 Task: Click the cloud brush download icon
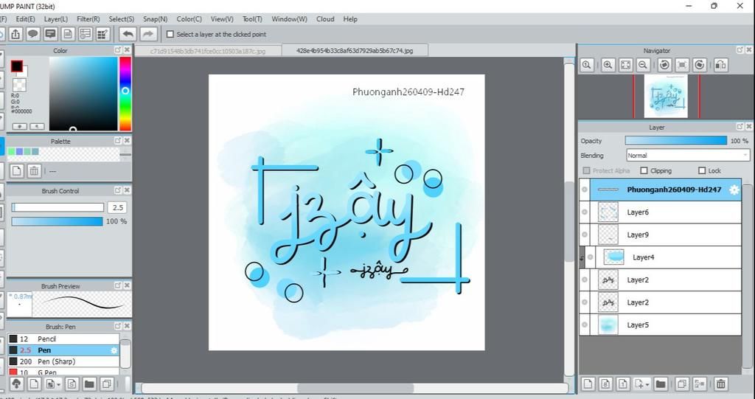click(x=16, y=384)
